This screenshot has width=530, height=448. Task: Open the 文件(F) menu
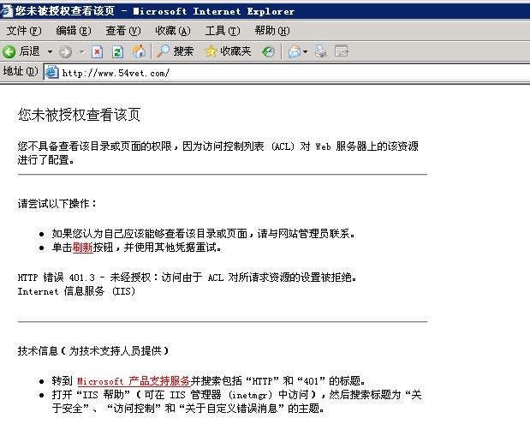[24, 31]
